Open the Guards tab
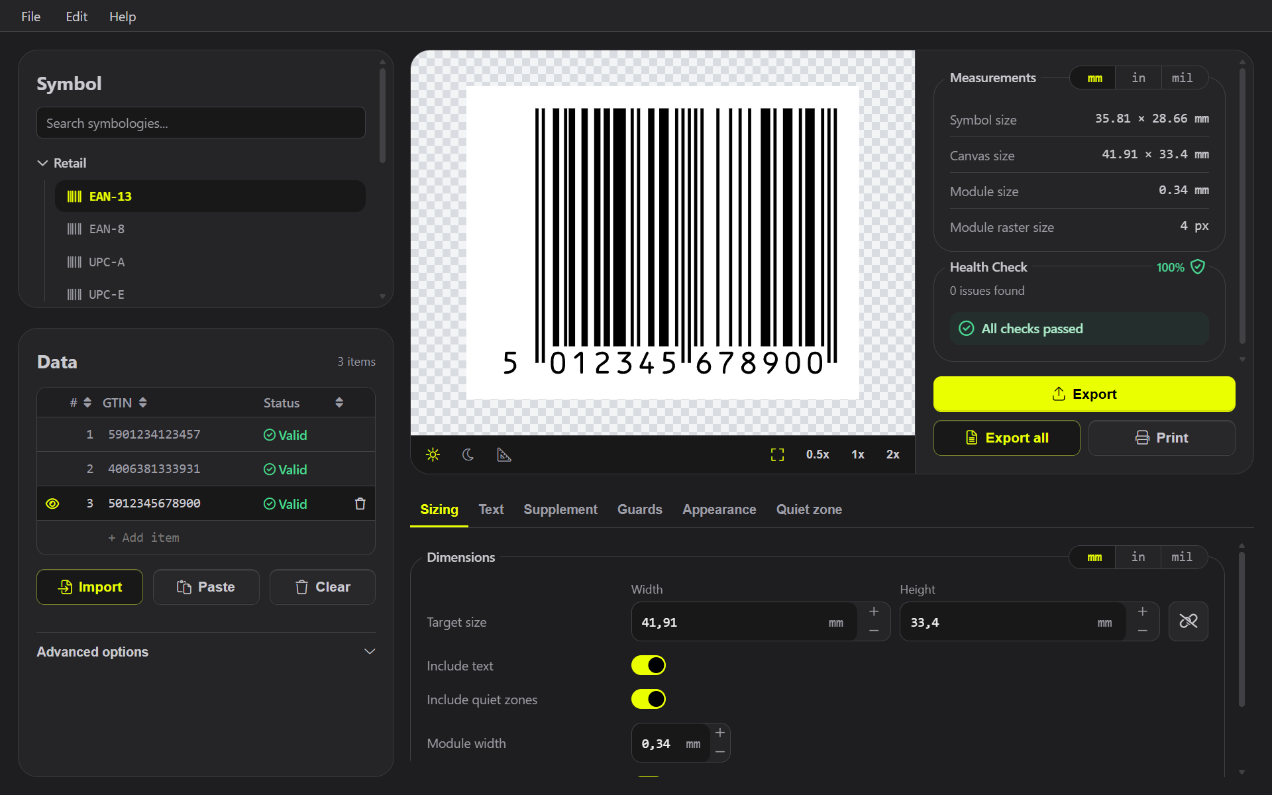 point(640,509)
